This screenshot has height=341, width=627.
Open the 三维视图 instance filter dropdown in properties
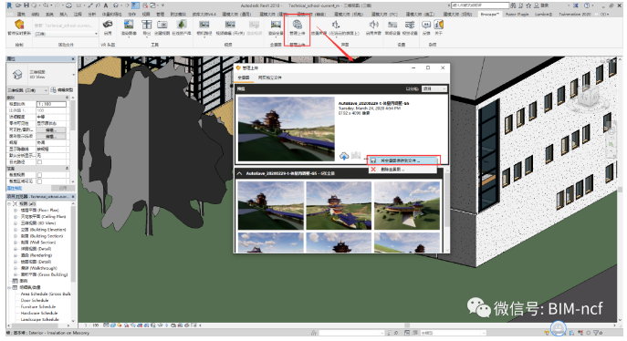(27, 90)
